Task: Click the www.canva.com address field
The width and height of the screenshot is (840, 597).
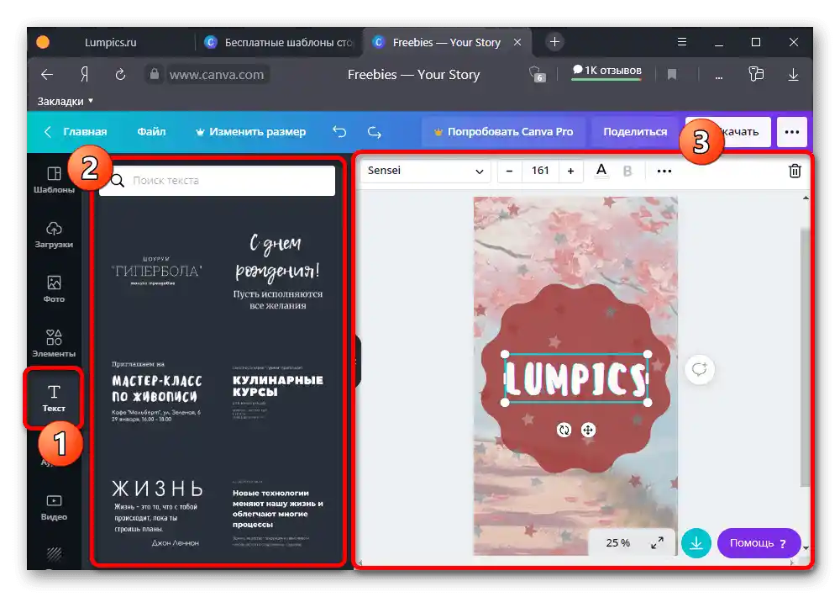Action: [217, 75]
